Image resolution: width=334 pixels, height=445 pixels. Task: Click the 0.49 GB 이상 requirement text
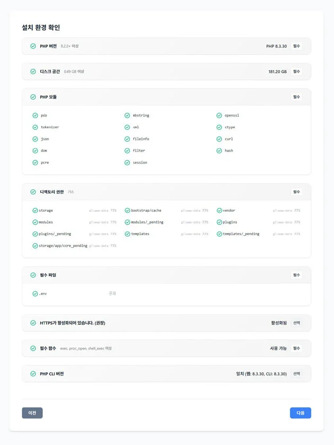point(74,72)
